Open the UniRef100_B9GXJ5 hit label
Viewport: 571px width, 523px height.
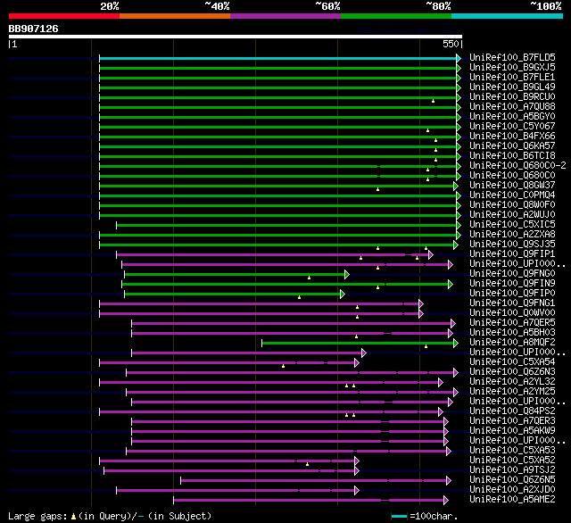[512, 67]
